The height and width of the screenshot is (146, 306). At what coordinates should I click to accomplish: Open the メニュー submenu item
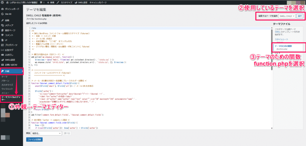[x=5, y=93]
